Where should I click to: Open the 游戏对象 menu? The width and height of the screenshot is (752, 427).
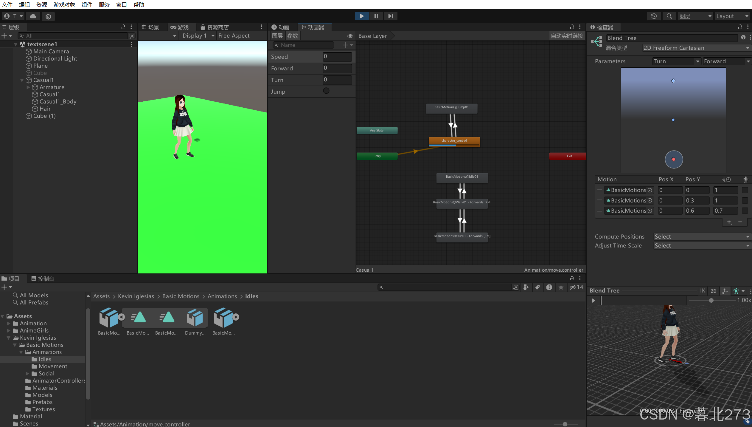tap(64, 4)
